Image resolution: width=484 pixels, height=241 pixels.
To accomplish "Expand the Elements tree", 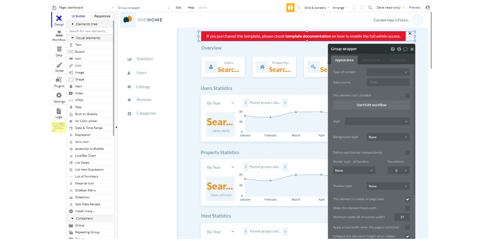I will coord(90,24).
